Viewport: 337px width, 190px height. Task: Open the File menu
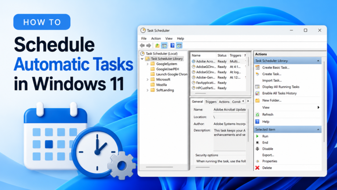(144, 39)
